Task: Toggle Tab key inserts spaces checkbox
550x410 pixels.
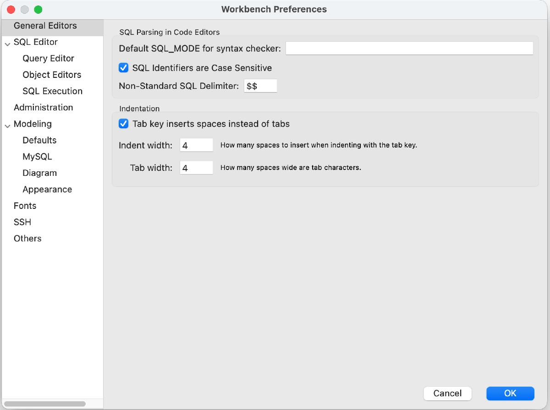Action: coord(123,124)
